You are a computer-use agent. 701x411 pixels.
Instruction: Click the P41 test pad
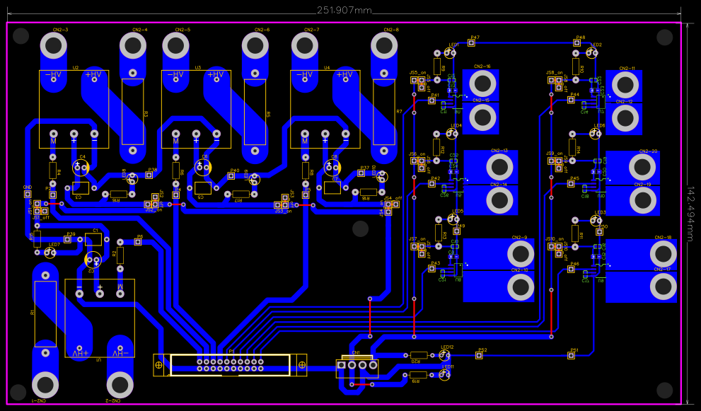click(x=431, y=100)
